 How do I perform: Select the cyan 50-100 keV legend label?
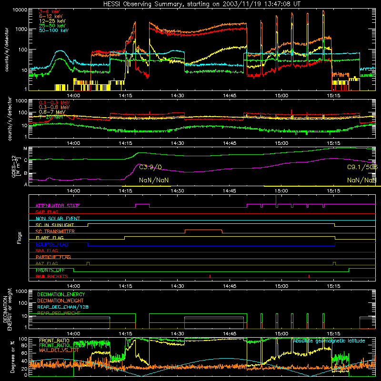[54, 30]
